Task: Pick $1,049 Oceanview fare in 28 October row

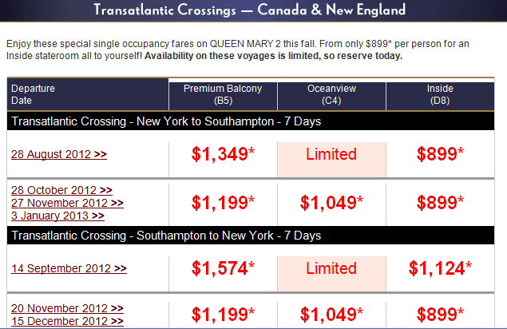Action: tap(331, 202)
